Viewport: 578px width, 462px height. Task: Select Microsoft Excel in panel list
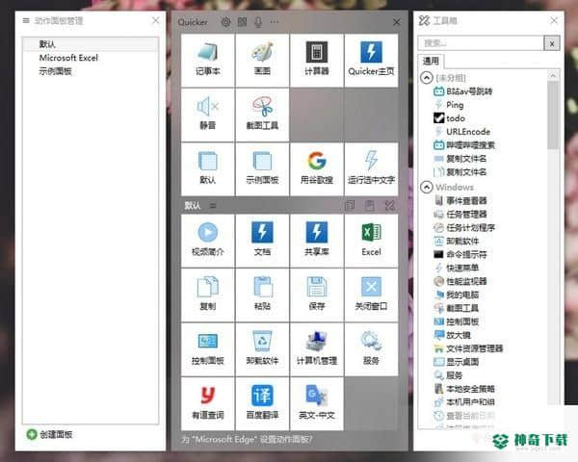pos(91,58)
